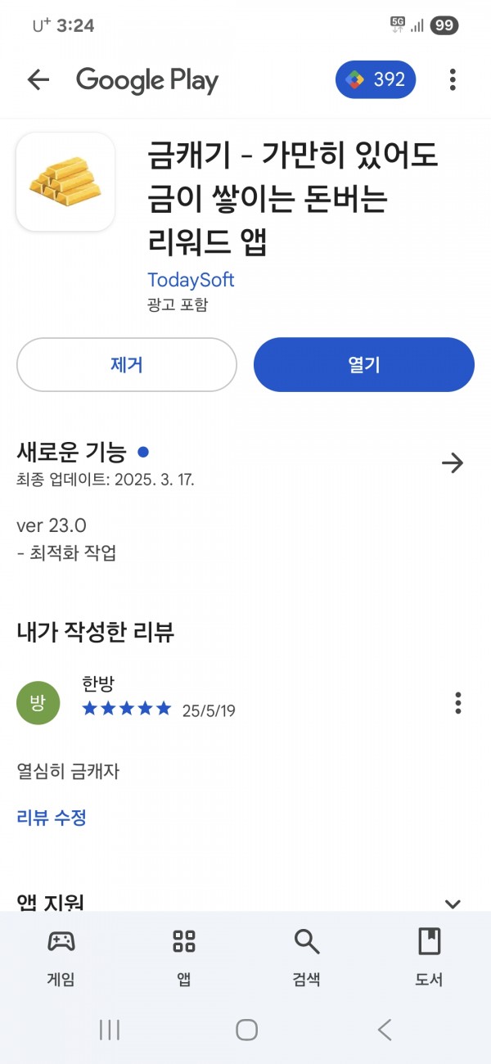Open Play Points badge showing 392
This screenshot has width=491, height=1064.
376,79
